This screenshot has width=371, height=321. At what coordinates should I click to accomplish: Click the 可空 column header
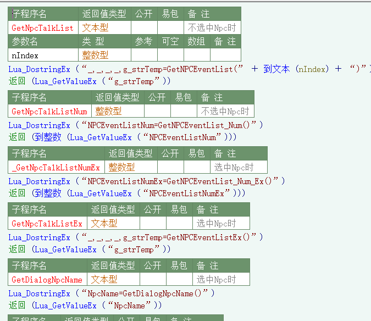(170, 41)
